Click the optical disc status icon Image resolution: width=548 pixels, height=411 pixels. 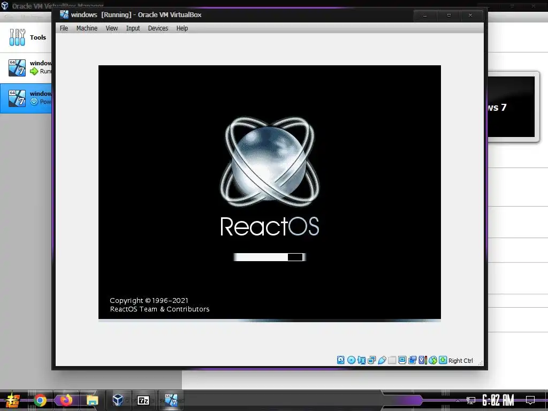351,360
